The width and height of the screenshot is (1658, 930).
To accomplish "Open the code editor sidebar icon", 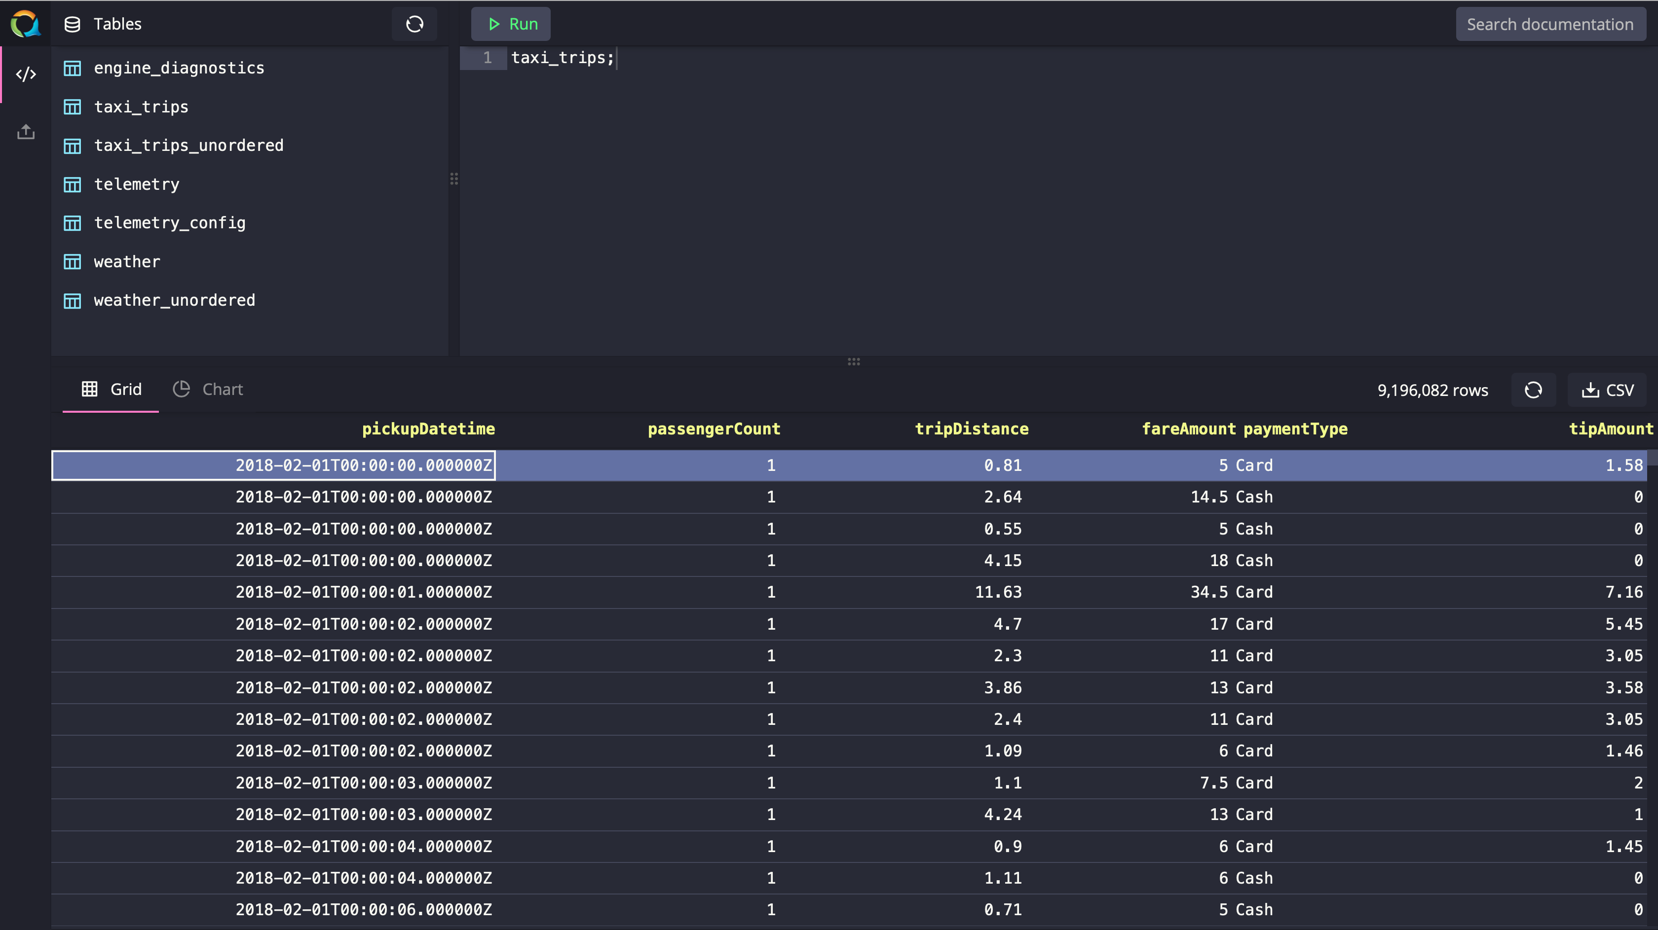I will pos(26,74).
